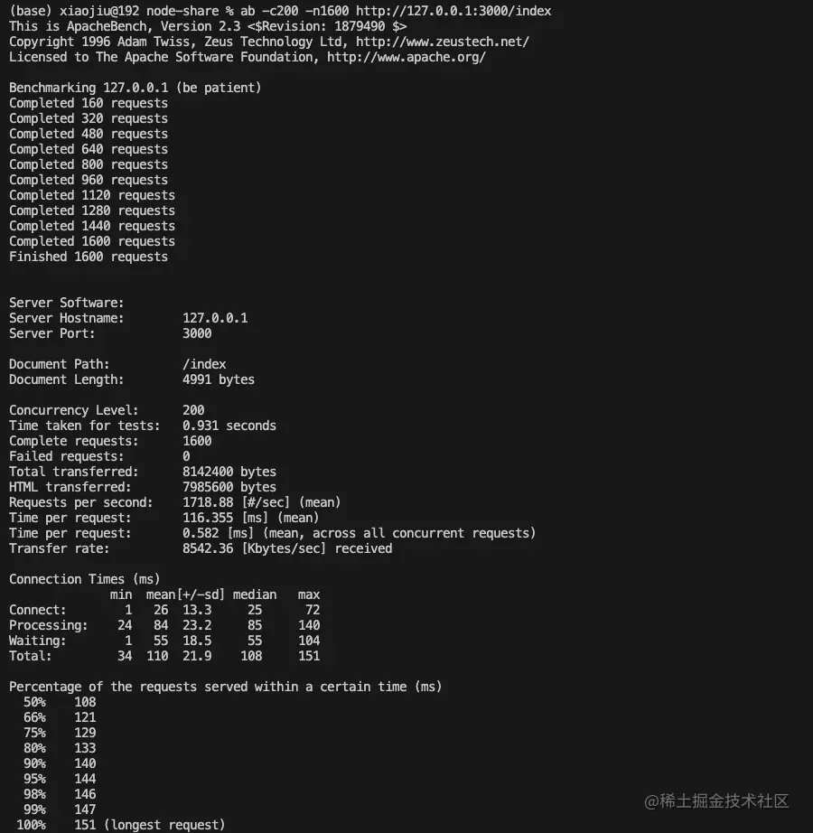Click the Requests per second value 1718.88
Viewport: 813px width, 833px height.
208,502
